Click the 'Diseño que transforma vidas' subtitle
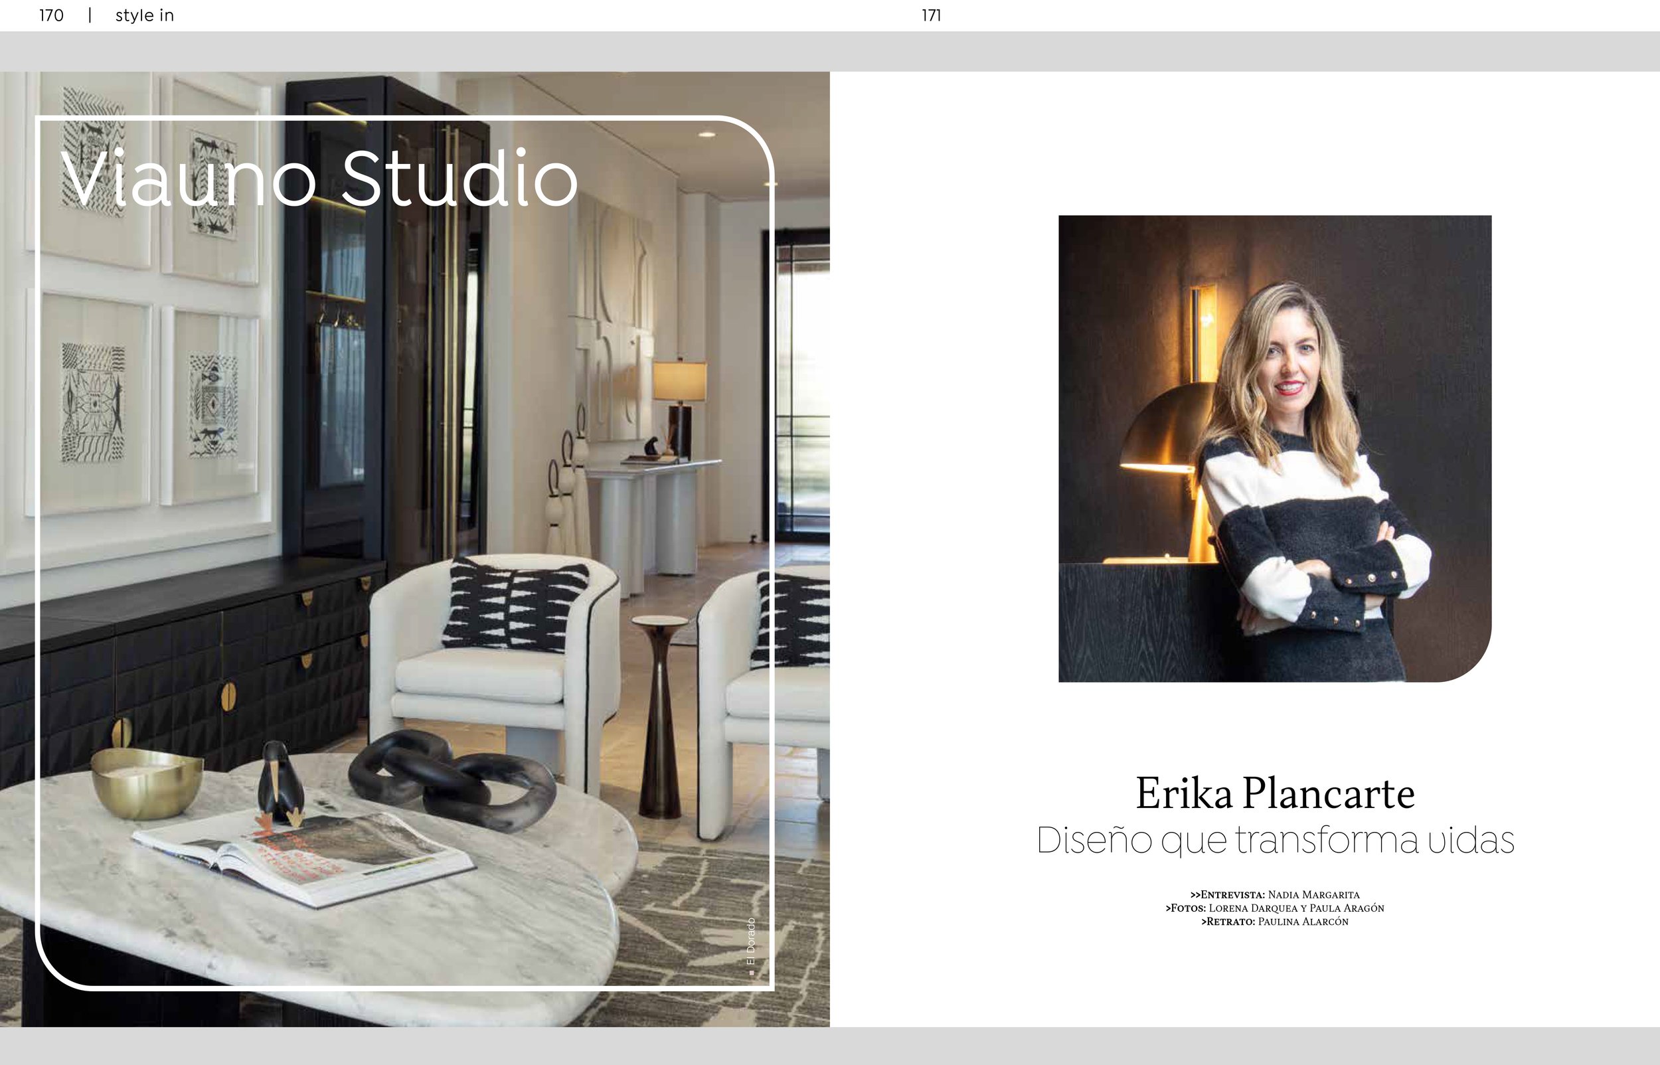This screenshot has height=1065, width=1660. (1276, 841)
